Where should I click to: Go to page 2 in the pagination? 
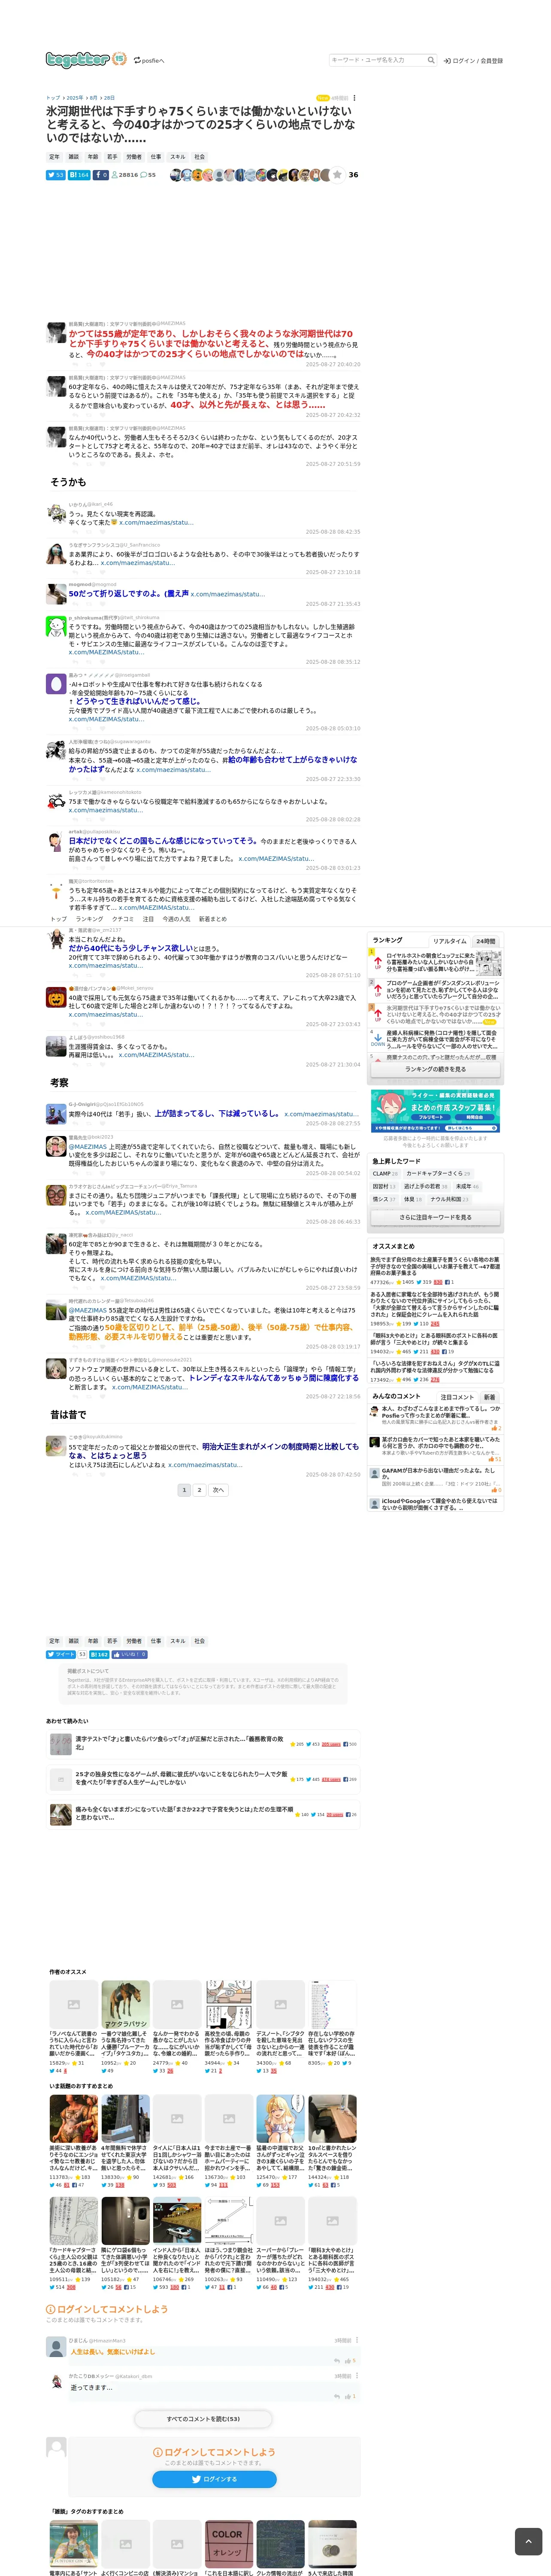[199, 1489]
